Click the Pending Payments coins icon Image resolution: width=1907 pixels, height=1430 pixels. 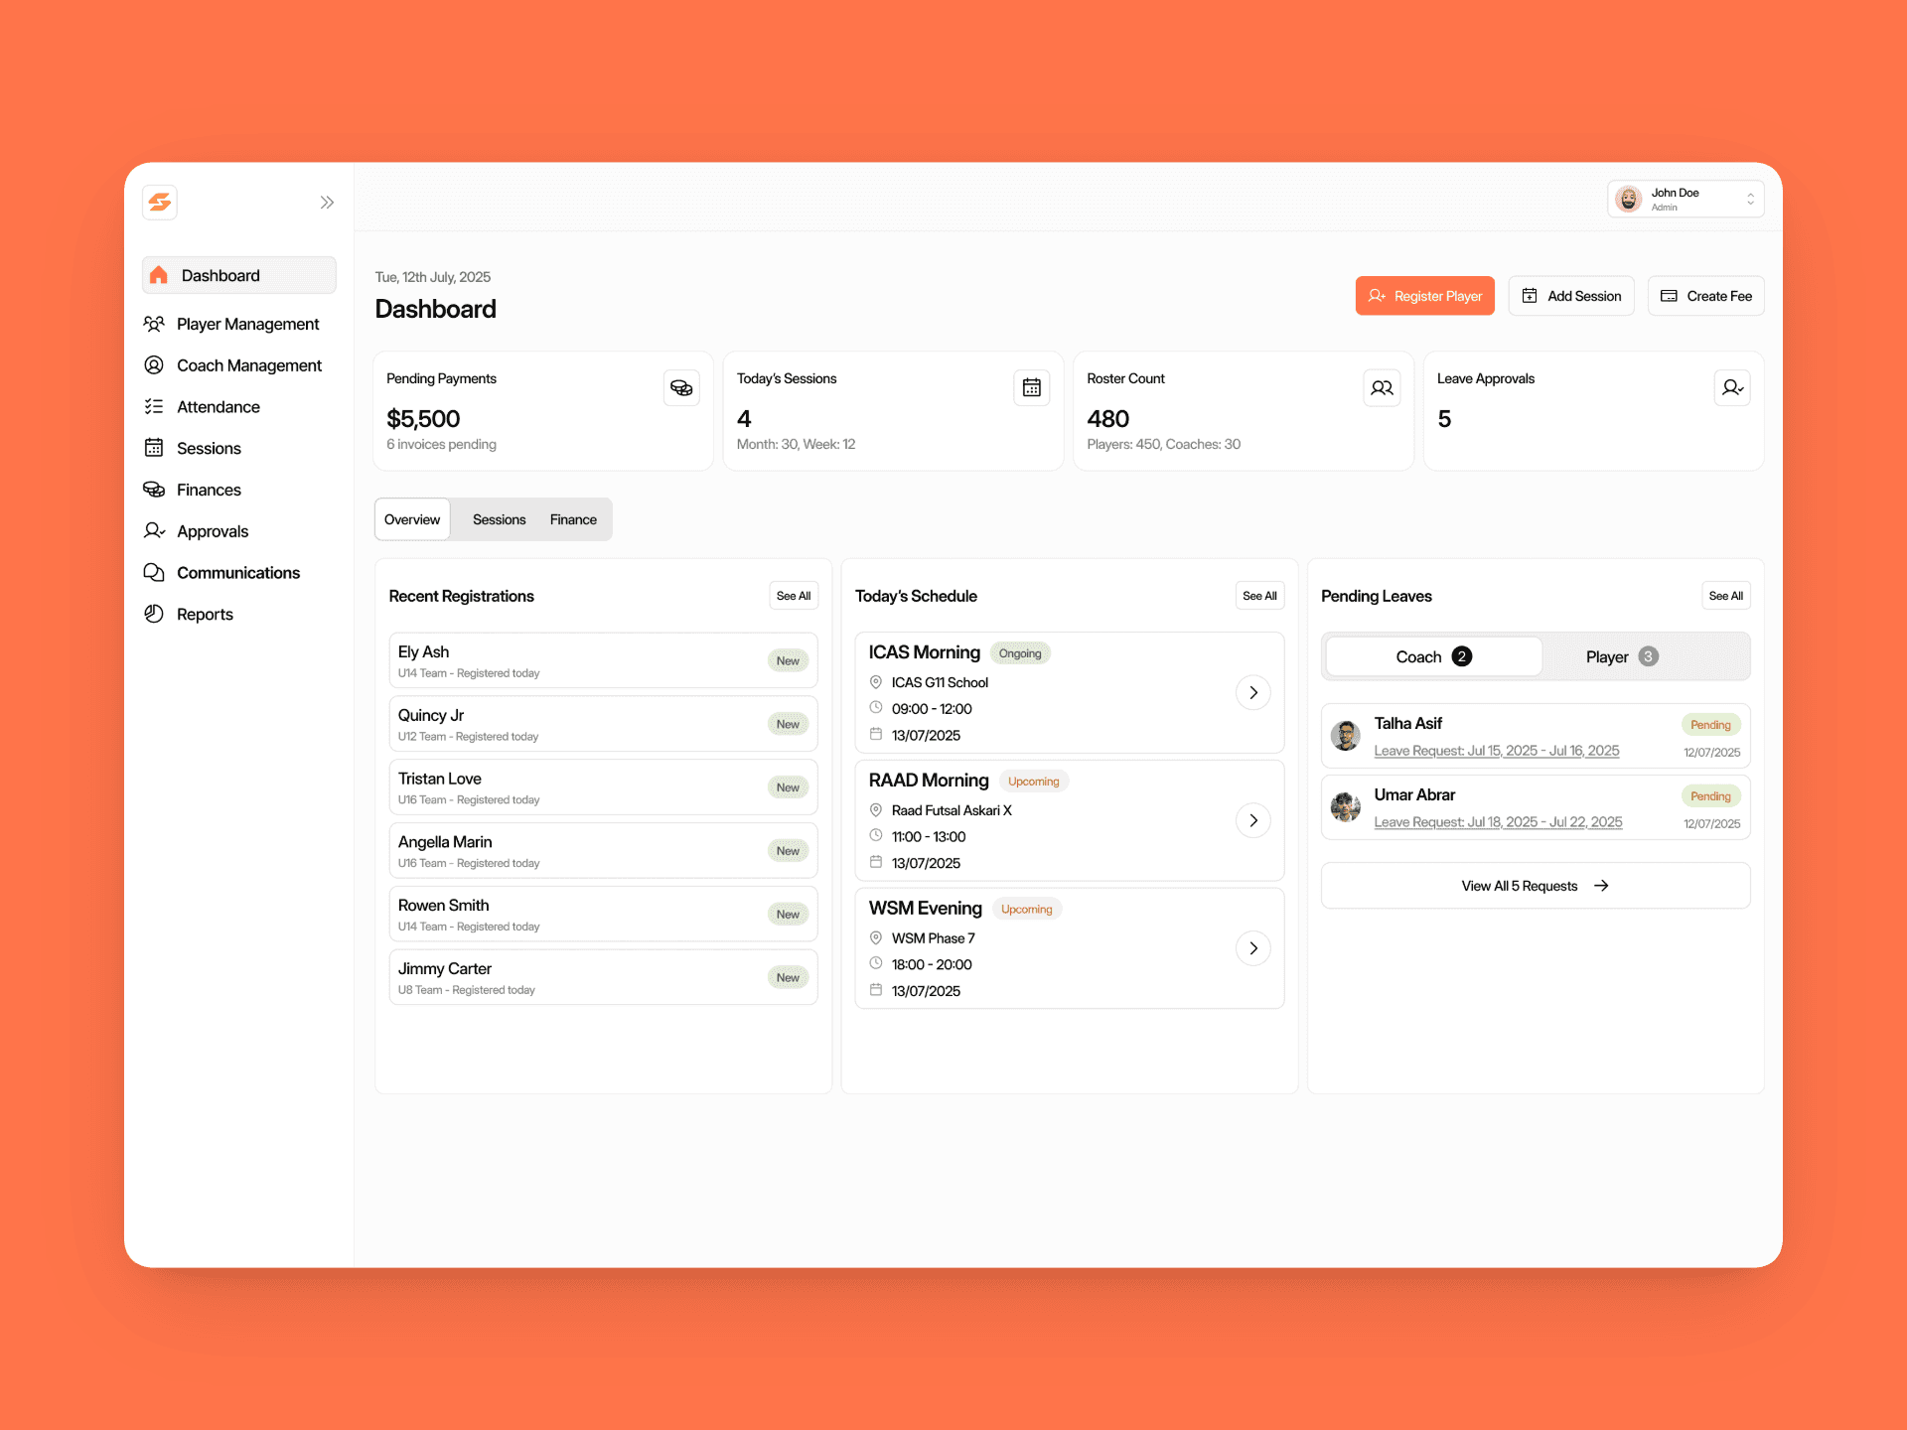coord(681,388)
